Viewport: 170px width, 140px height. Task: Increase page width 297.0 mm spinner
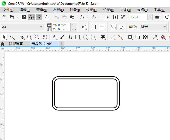click(x=75, y=25)
